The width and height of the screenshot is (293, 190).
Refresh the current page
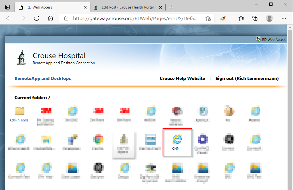pos(36,18)
